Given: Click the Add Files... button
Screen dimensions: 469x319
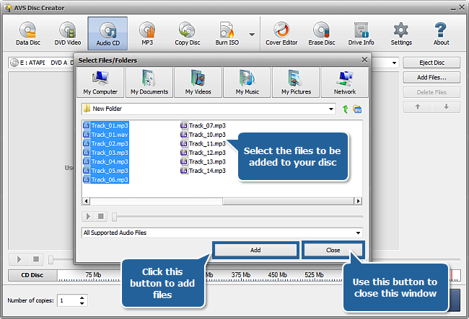Looking at the screenshot, I should click(x=431, y=78).
